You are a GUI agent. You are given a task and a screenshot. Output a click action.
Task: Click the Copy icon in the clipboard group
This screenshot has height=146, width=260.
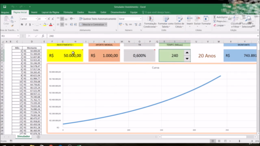pos(12,21)
